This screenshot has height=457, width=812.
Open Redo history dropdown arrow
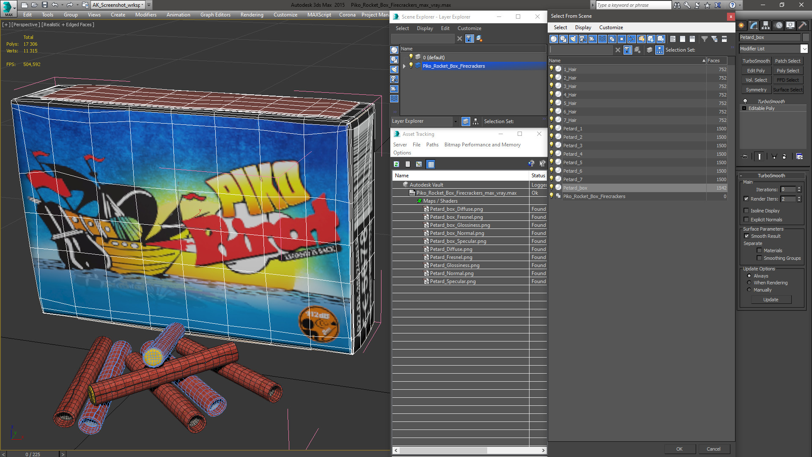77,5
